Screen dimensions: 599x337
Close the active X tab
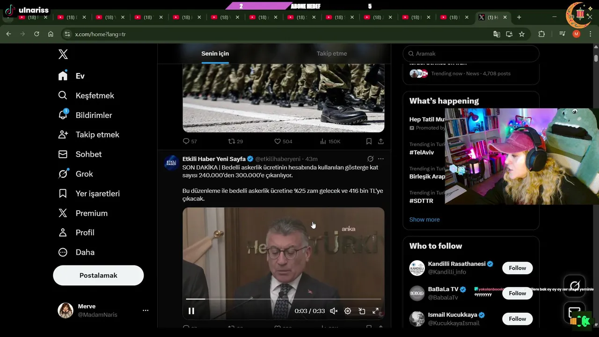click(505, 17)
